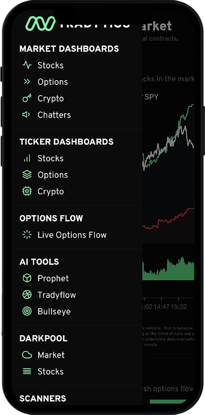Select Tradyflow under AI Tools
The width and height of the screenshot is (205, 415).
pyautogui.click(x=57, y=295)
